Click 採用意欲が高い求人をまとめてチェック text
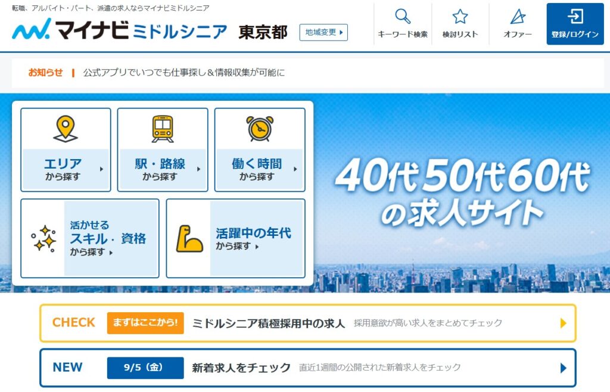This screenshot has width=610, height=392. (x=428, y=323)
